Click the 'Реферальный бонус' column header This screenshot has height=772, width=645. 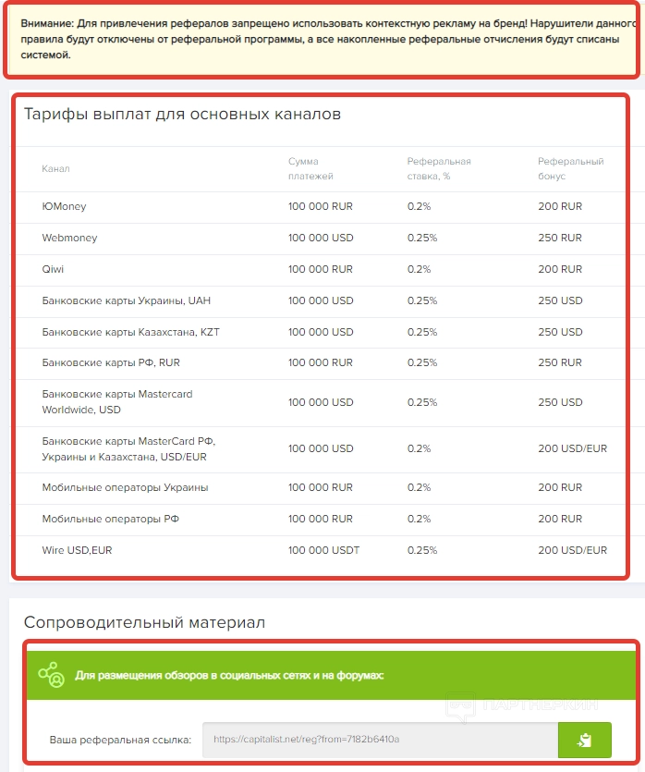[571, 168]
